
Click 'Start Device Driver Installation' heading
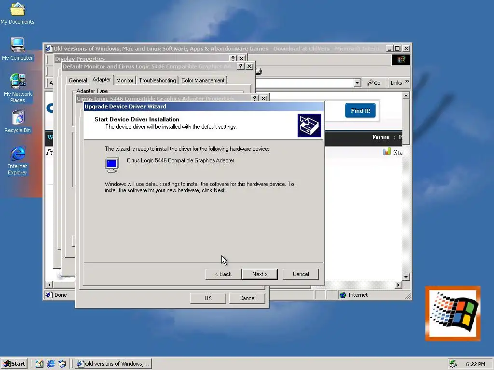point(137,119)
